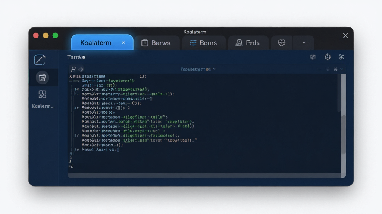Expand the chevron at the terminal toolbar's far end
This screenshot has height=214, width=382.
(x=342, y=69)
